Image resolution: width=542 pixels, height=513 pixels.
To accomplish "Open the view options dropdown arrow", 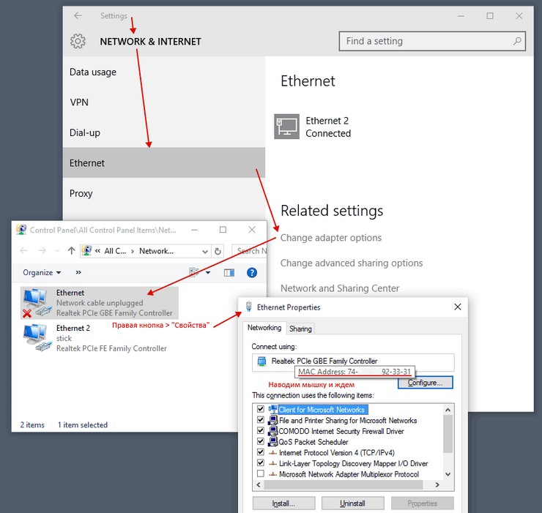I will [x=208, y=272].
